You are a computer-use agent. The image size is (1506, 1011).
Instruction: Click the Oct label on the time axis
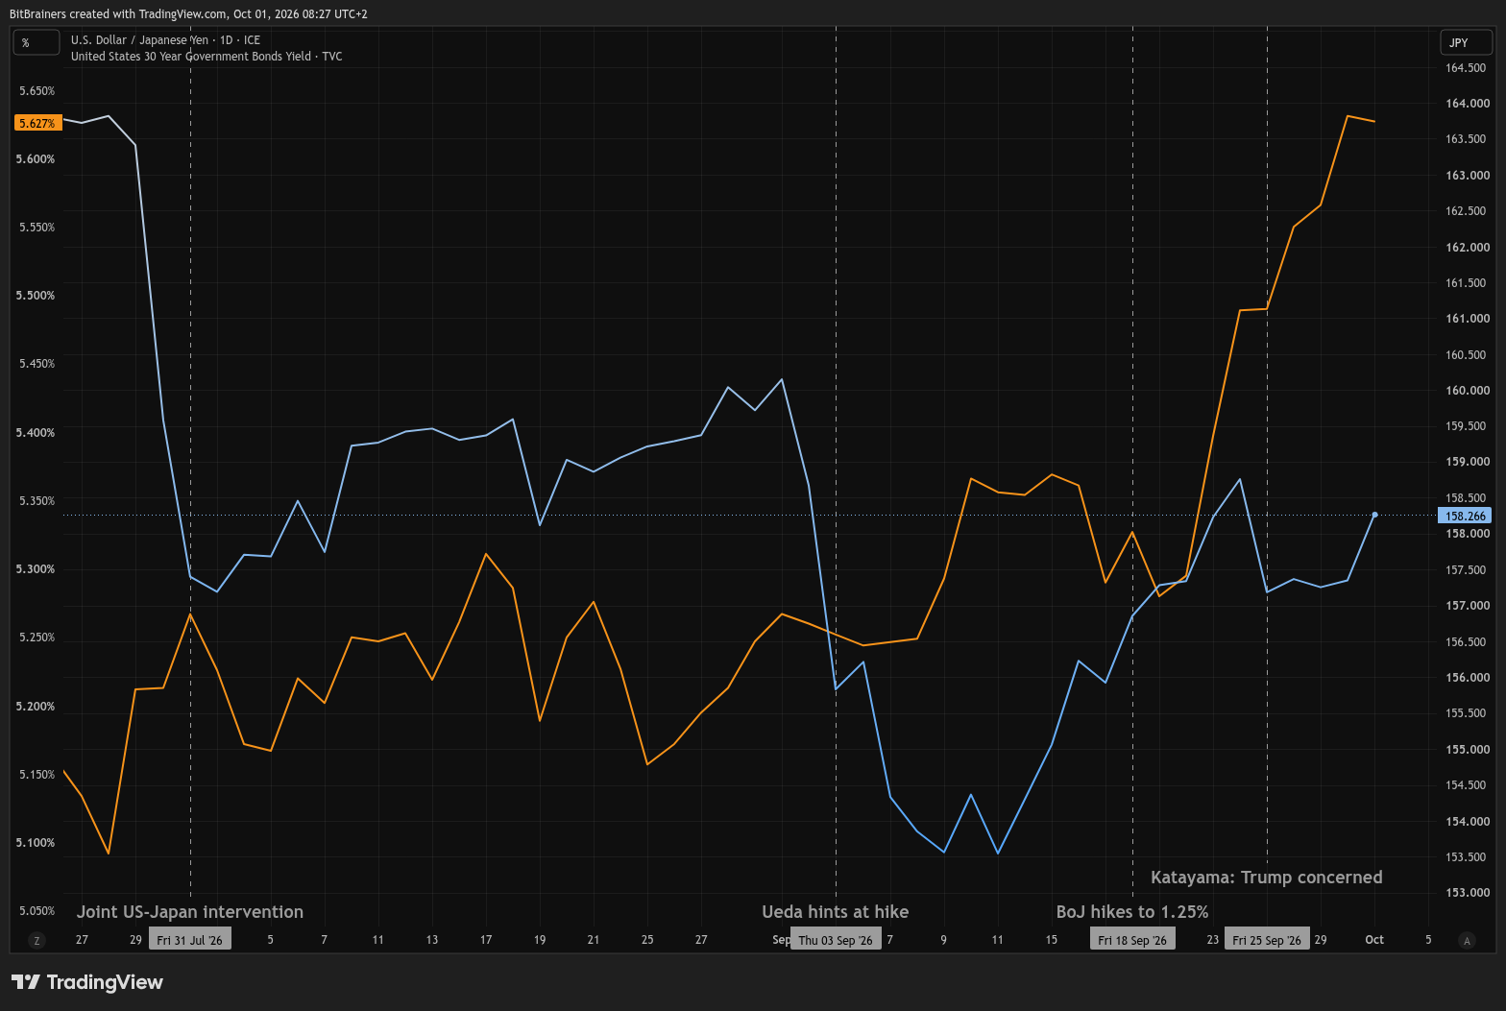point(1374,940)
